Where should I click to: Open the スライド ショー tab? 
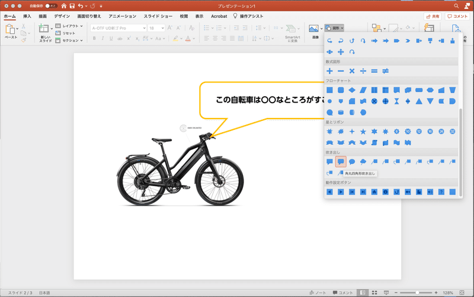pos(158,17)
